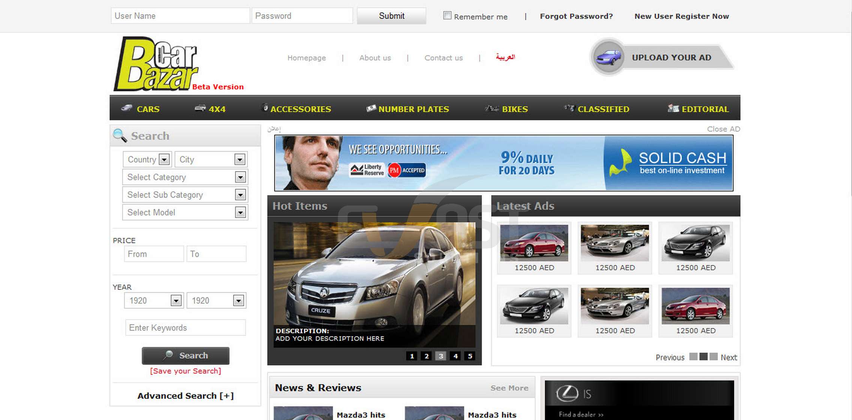Click the motorbike icon next to BIKES

tap(492, 108)
